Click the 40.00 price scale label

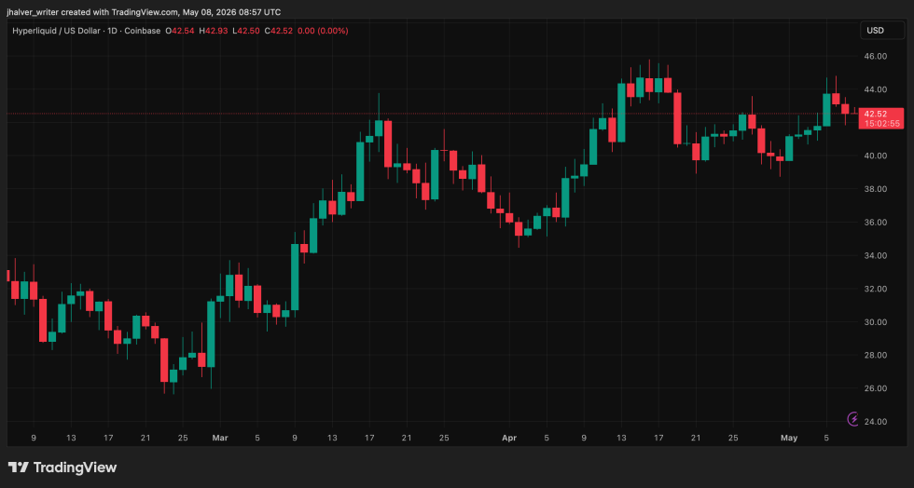pos(876,156)
